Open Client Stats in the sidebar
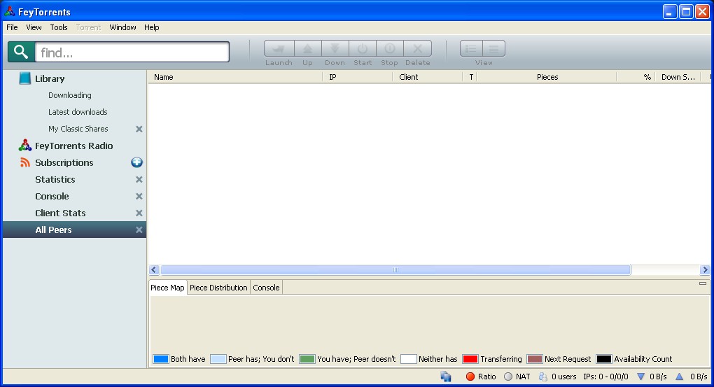Screen dimensions: 714x387 point(60,213)
